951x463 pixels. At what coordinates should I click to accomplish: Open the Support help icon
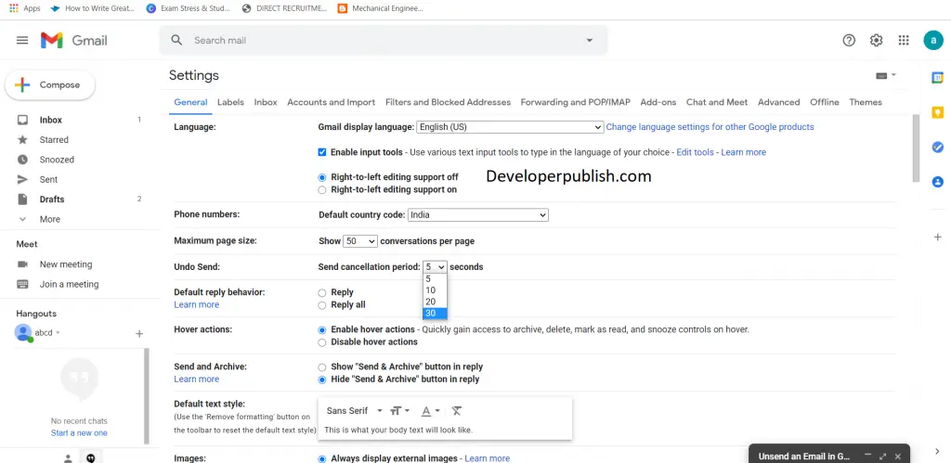849,40
